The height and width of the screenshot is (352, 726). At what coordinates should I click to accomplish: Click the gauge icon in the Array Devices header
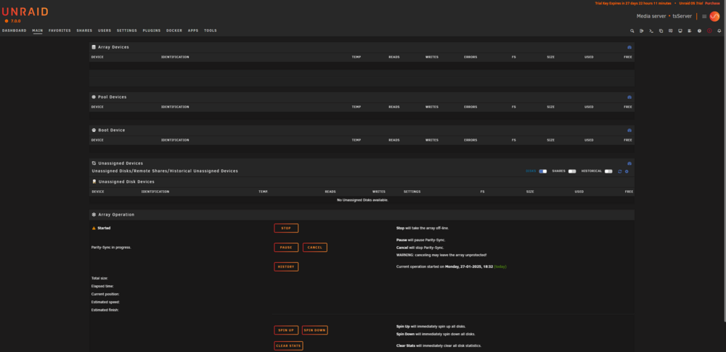629,47
